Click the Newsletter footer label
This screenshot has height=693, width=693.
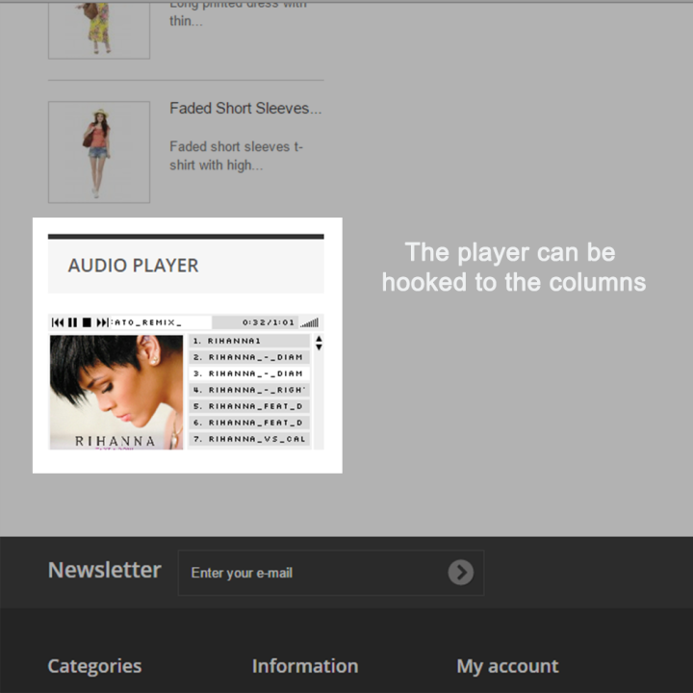pyautogui.click(x=105, y=570)
